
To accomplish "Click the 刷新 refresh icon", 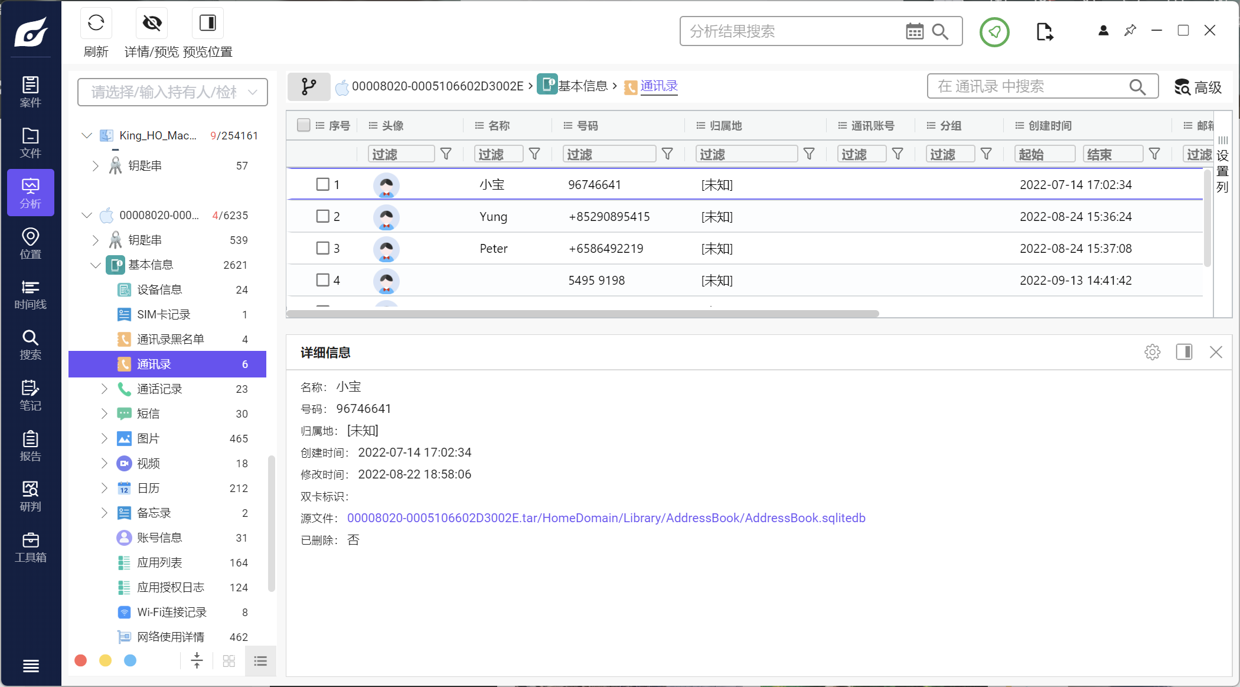I will point(96,23).
